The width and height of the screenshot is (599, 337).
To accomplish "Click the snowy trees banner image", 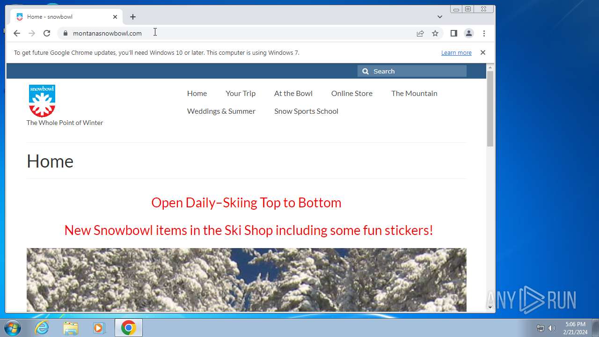I will (x=247, y=280).
